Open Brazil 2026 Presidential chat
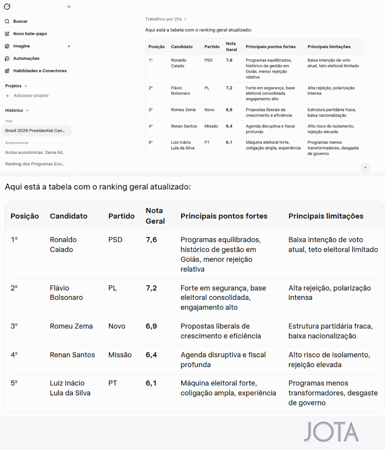The width and height of the screenshot is (385, 450). [36, 131]
